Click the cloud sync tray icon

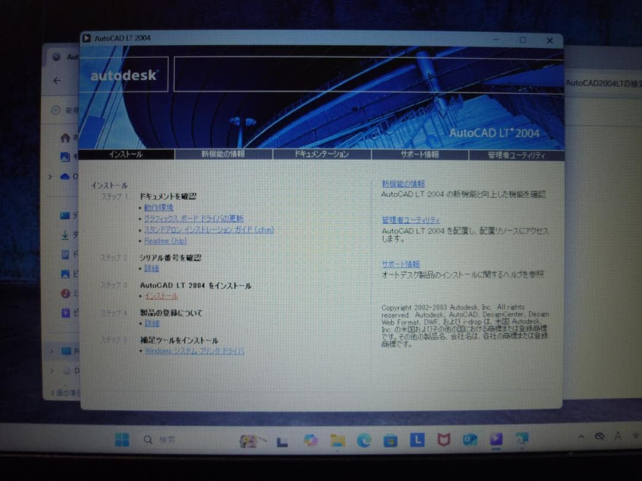tap(599, 436)
